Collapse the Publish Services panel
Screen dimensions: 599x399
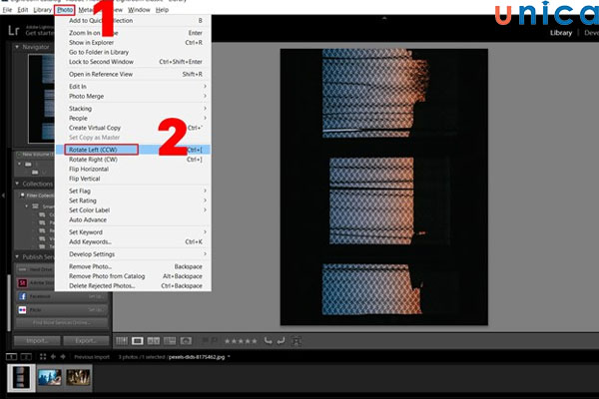click(x=17, y=256)
